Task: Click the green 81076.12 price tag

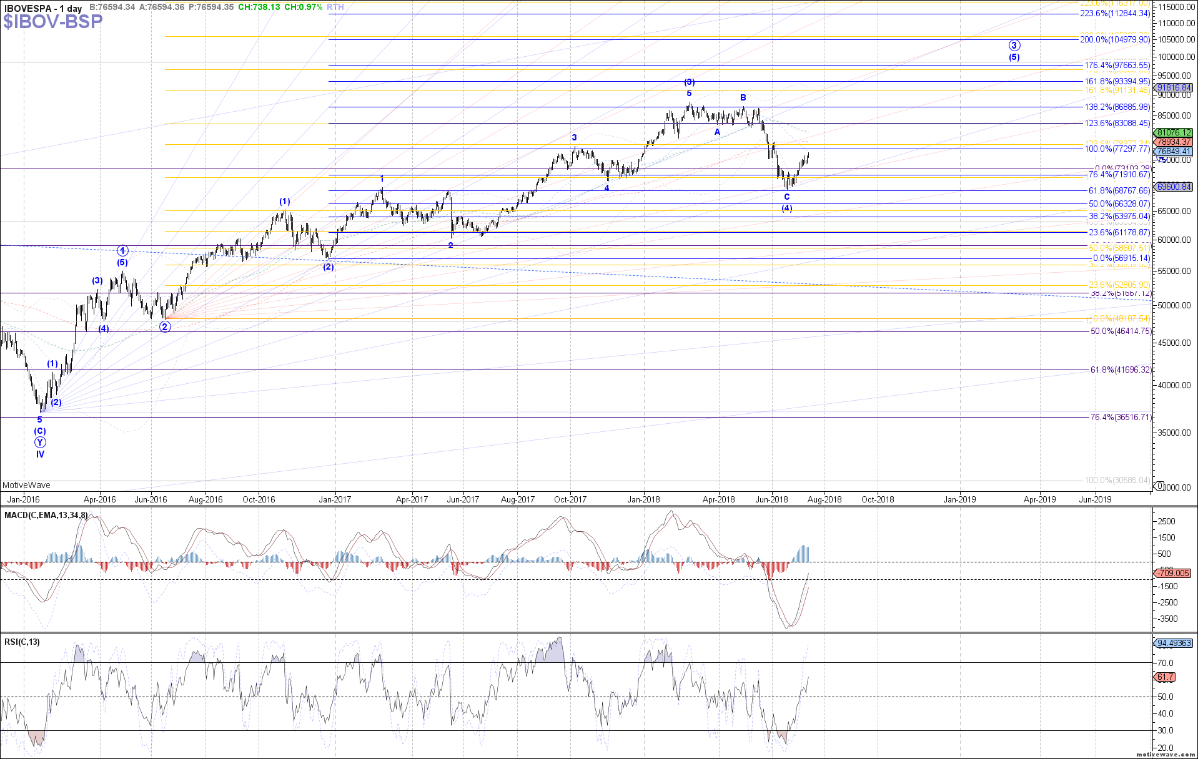Action: coord(1174,133)
